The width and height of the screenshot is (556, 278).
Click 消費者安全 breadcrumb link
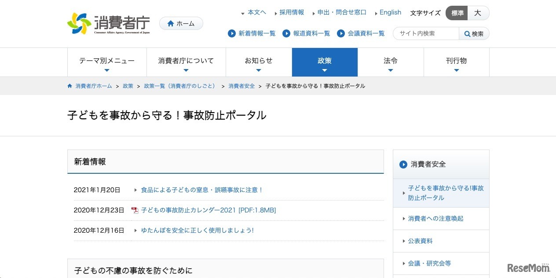coord(241,86)
